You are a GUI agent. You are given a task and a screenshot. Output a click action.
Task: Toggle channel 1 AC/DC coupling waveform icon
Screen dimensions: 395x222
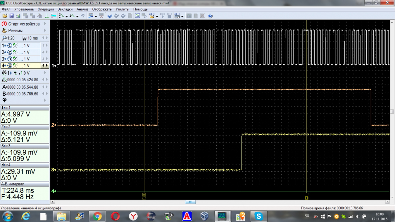click(x=15, y=46)
